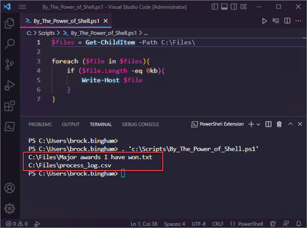Click $file.Length on line 4
The height and width of the screenshot is (228, 307).
tap(105, 71)
